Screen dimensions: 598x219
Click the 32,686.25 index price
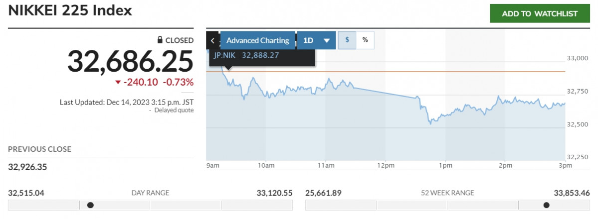(130, 62)
